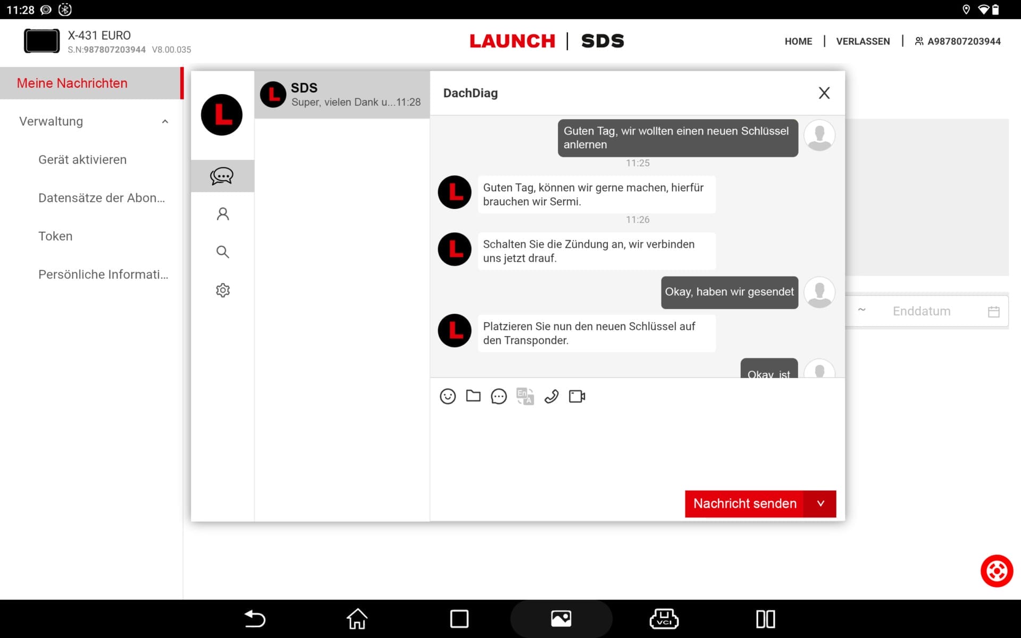Click the HOME link in header
Image resolution: width=1021 pixels, height=638 pixels.
tap(798, 41)
